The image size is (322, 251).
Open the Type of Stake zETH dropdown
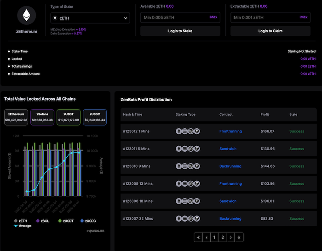[90, 18]
